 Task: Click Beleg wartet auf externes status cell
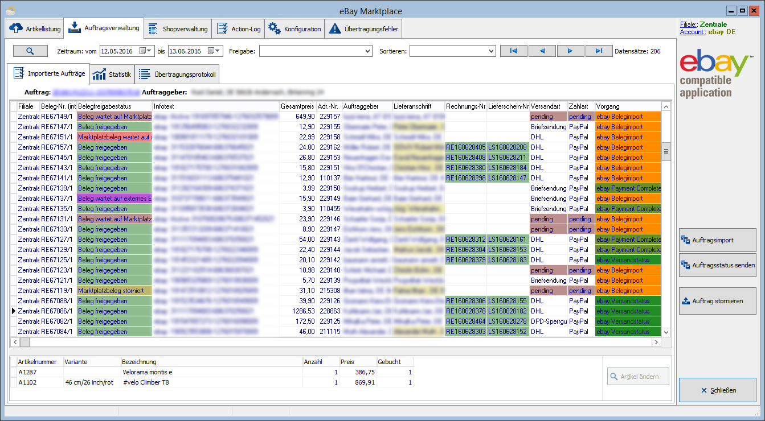point(114,199)
